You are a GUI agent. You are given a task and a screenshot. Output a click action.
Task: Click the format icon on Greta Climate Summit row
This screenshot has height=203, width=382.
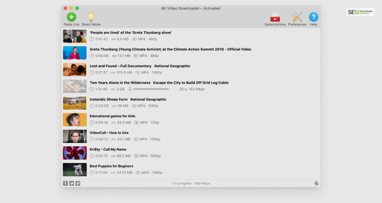[136, 56]
